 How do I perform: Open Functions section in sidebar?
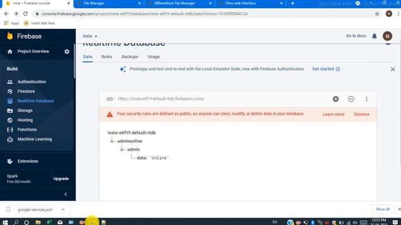27,129
